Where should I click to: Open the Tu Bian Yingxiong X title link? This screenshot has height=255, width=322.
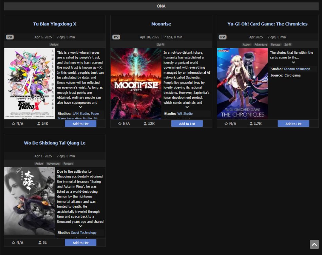(x=55, y=24)
